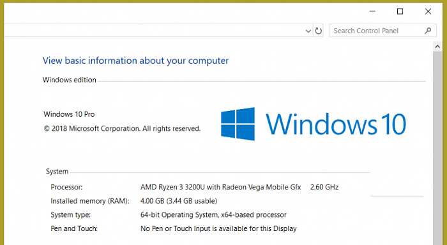The image size is (447, 245).
Task: Click the 'View basic information' heading
Action: [x=135, y=61]
